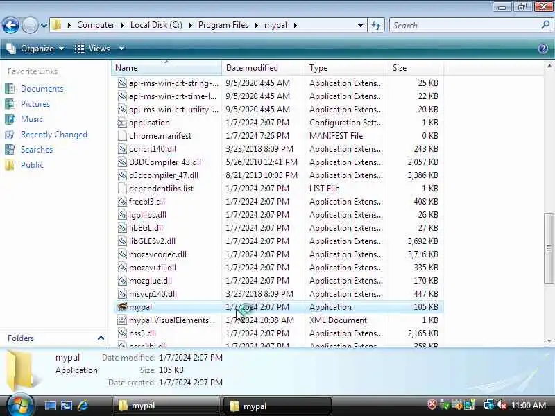Open the recent pages dropdown arrow

(x=44, y=26)
